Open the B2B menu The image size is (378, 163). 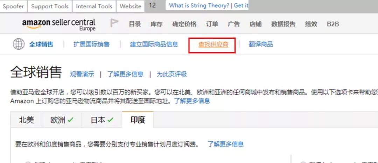point(333,24)
